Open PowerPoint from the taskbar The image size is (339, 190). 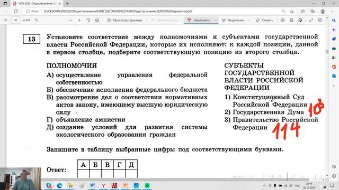(x=125, y=185)
